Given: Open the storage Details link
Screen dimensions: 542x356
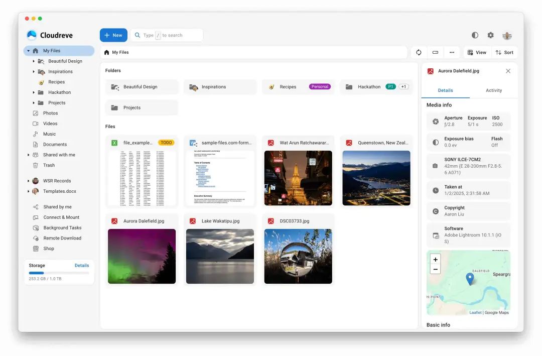Looking at the screenshot, I should point(82,265).
